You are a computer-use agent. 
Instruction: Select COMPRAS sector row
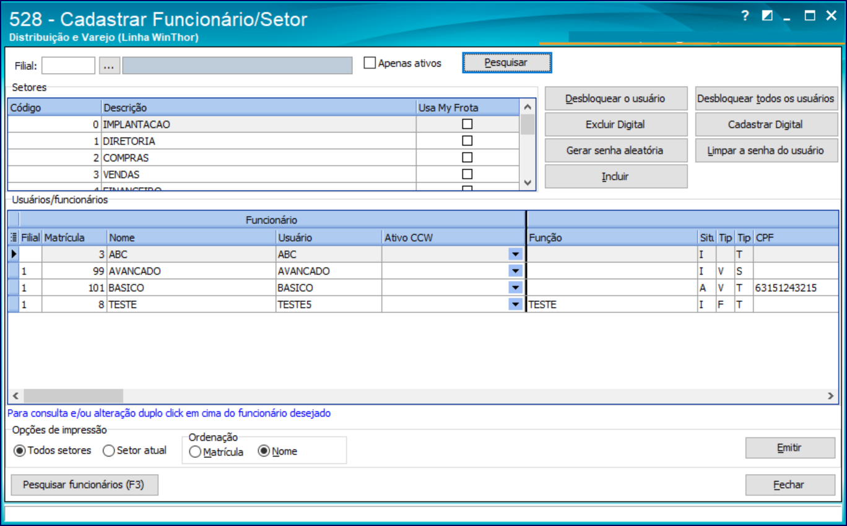tap(263, 157)
